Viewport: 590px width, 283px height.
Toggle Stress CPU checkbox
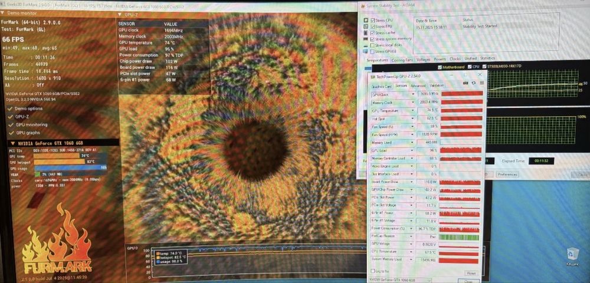(x=372, y=20)
